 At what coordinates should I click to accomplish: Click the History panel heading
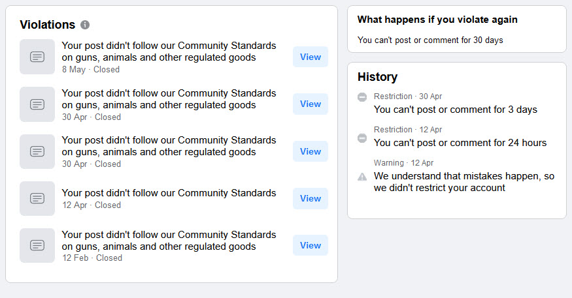click(377, 77)
